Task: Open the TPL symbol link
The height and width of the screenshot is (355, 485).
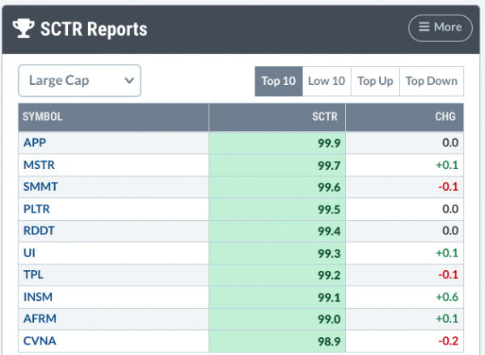Action: (x=33, y=274)
